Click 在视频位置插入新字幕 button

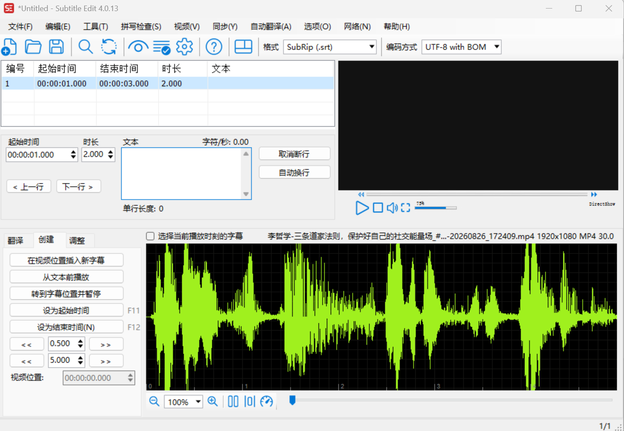(x=66, y=260)
